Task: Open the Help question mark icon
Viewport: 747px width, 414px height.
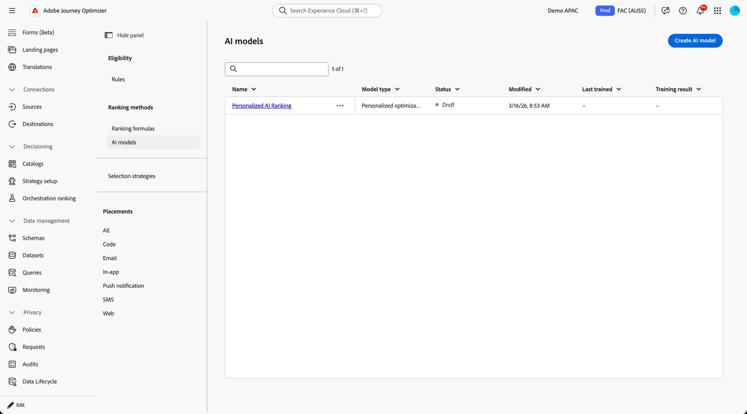Action: [x=683, y=11]
